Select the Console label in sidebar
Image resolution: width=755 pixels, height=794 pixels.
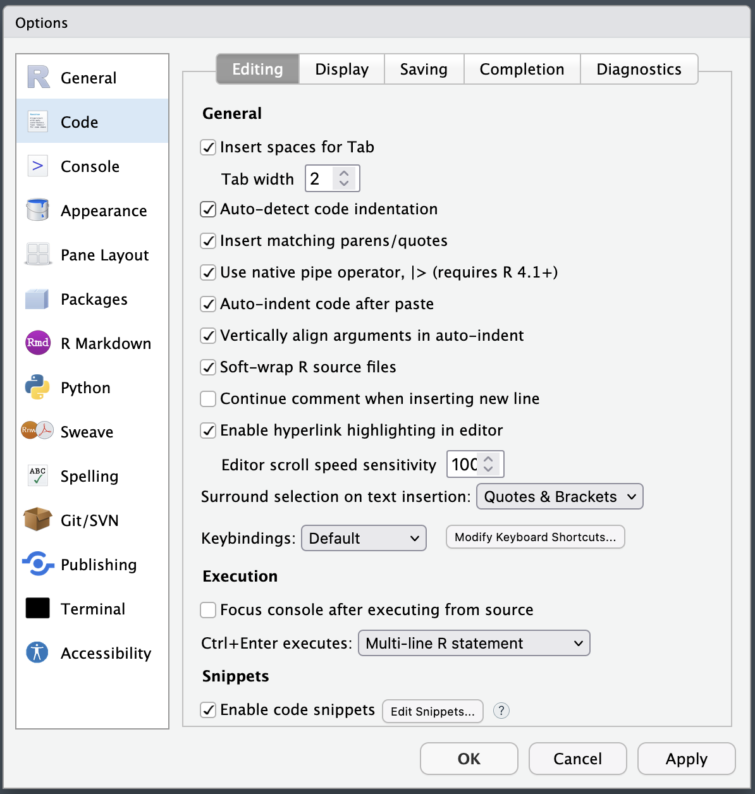coord(90,166)
